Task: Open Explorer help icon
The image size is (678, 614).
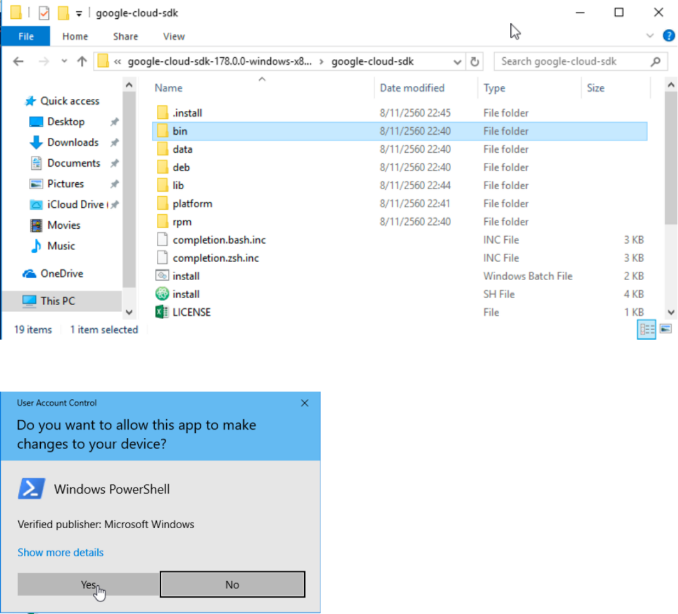Action: coord(669,36)
